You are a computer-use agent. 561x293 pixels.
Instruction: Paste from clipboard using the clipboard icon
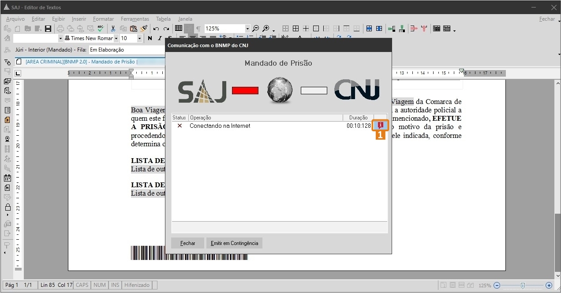tap(134, 29)
